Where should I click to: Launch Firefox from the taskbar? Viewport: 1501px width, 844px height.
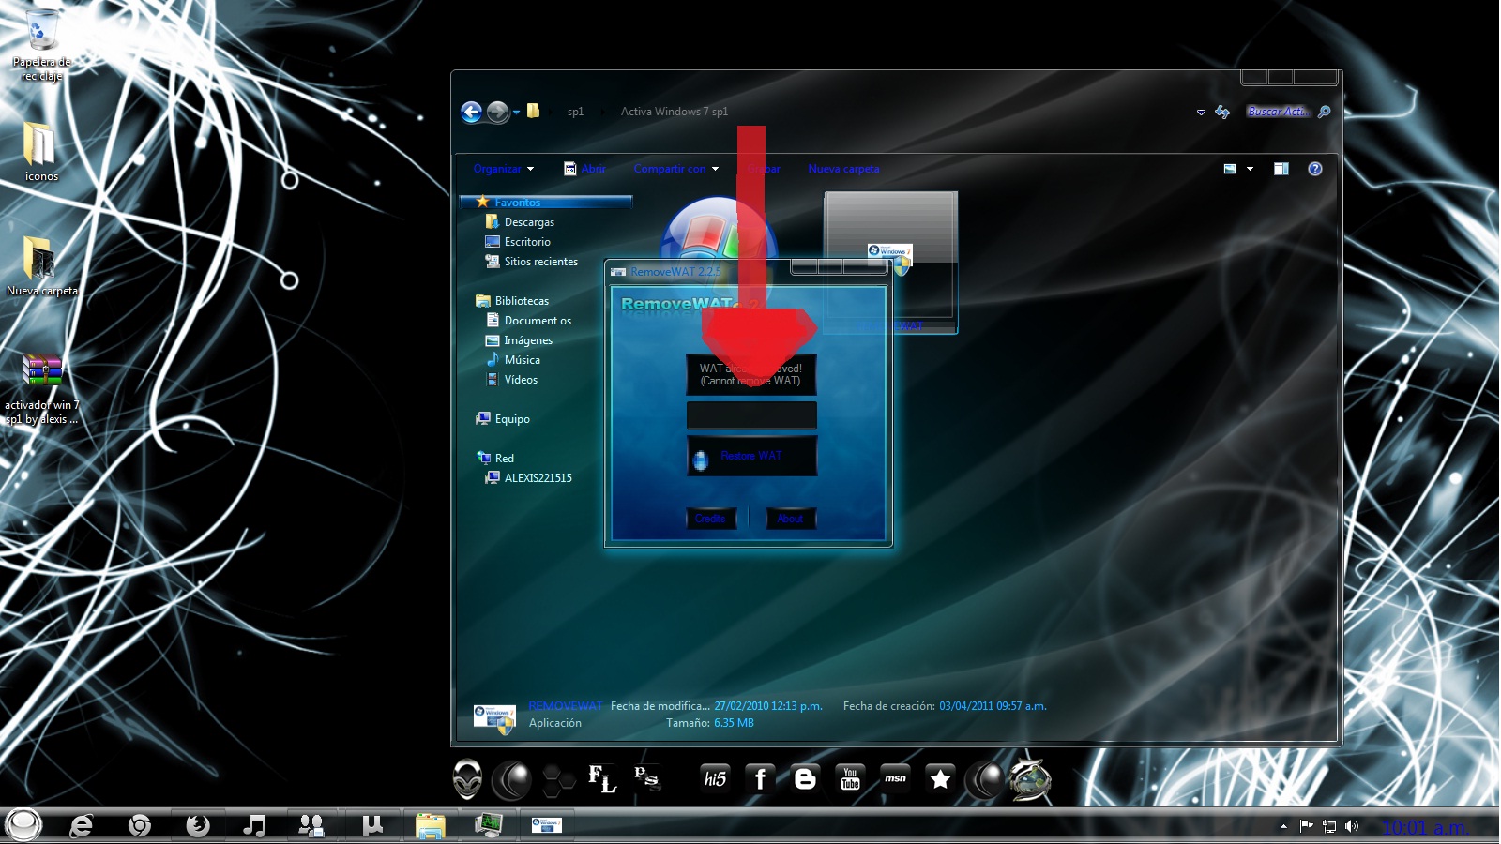pos(197,825)
